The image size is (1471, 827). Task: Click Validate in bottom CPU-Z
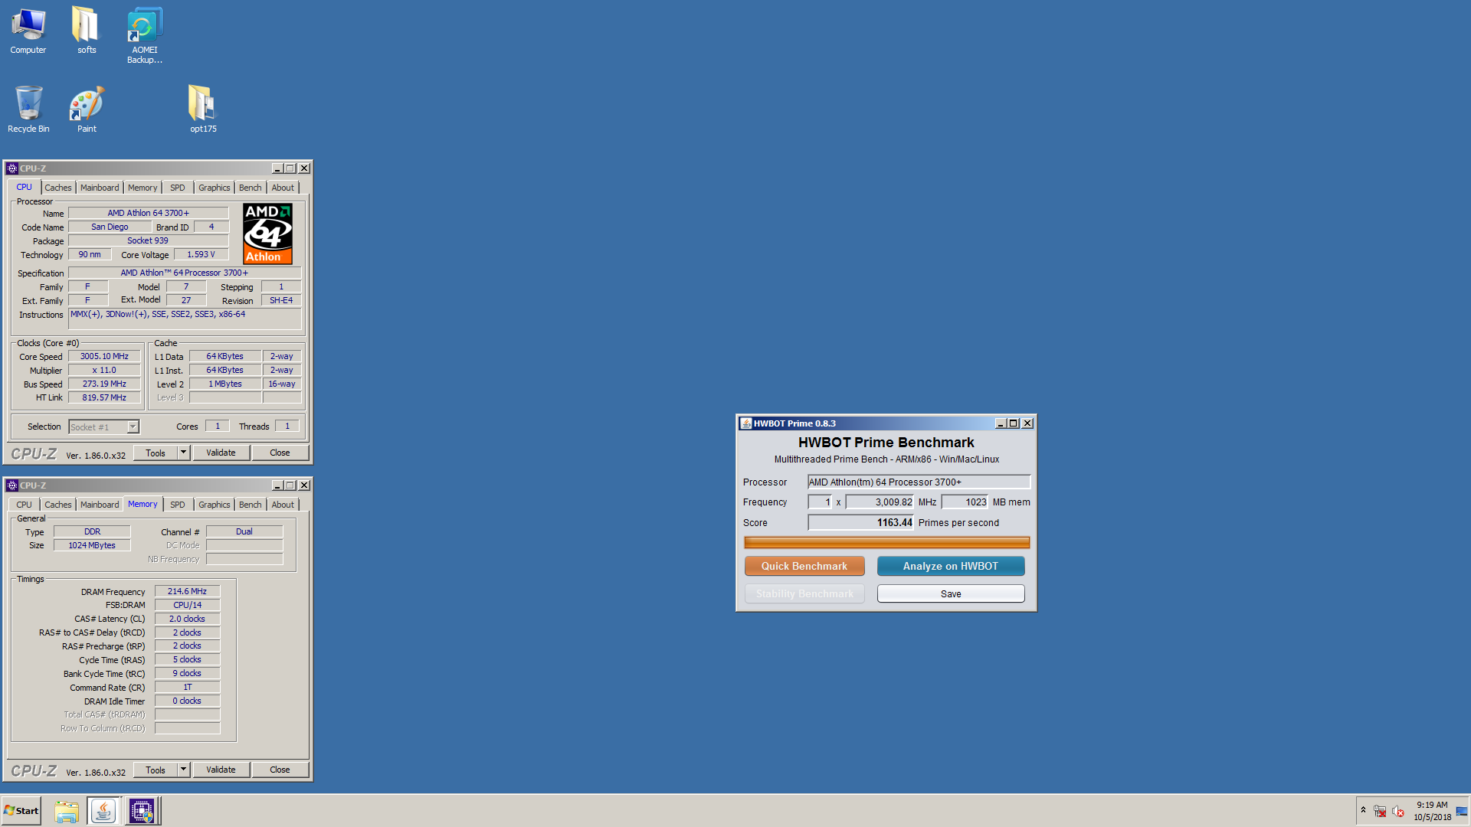(221, 770)
